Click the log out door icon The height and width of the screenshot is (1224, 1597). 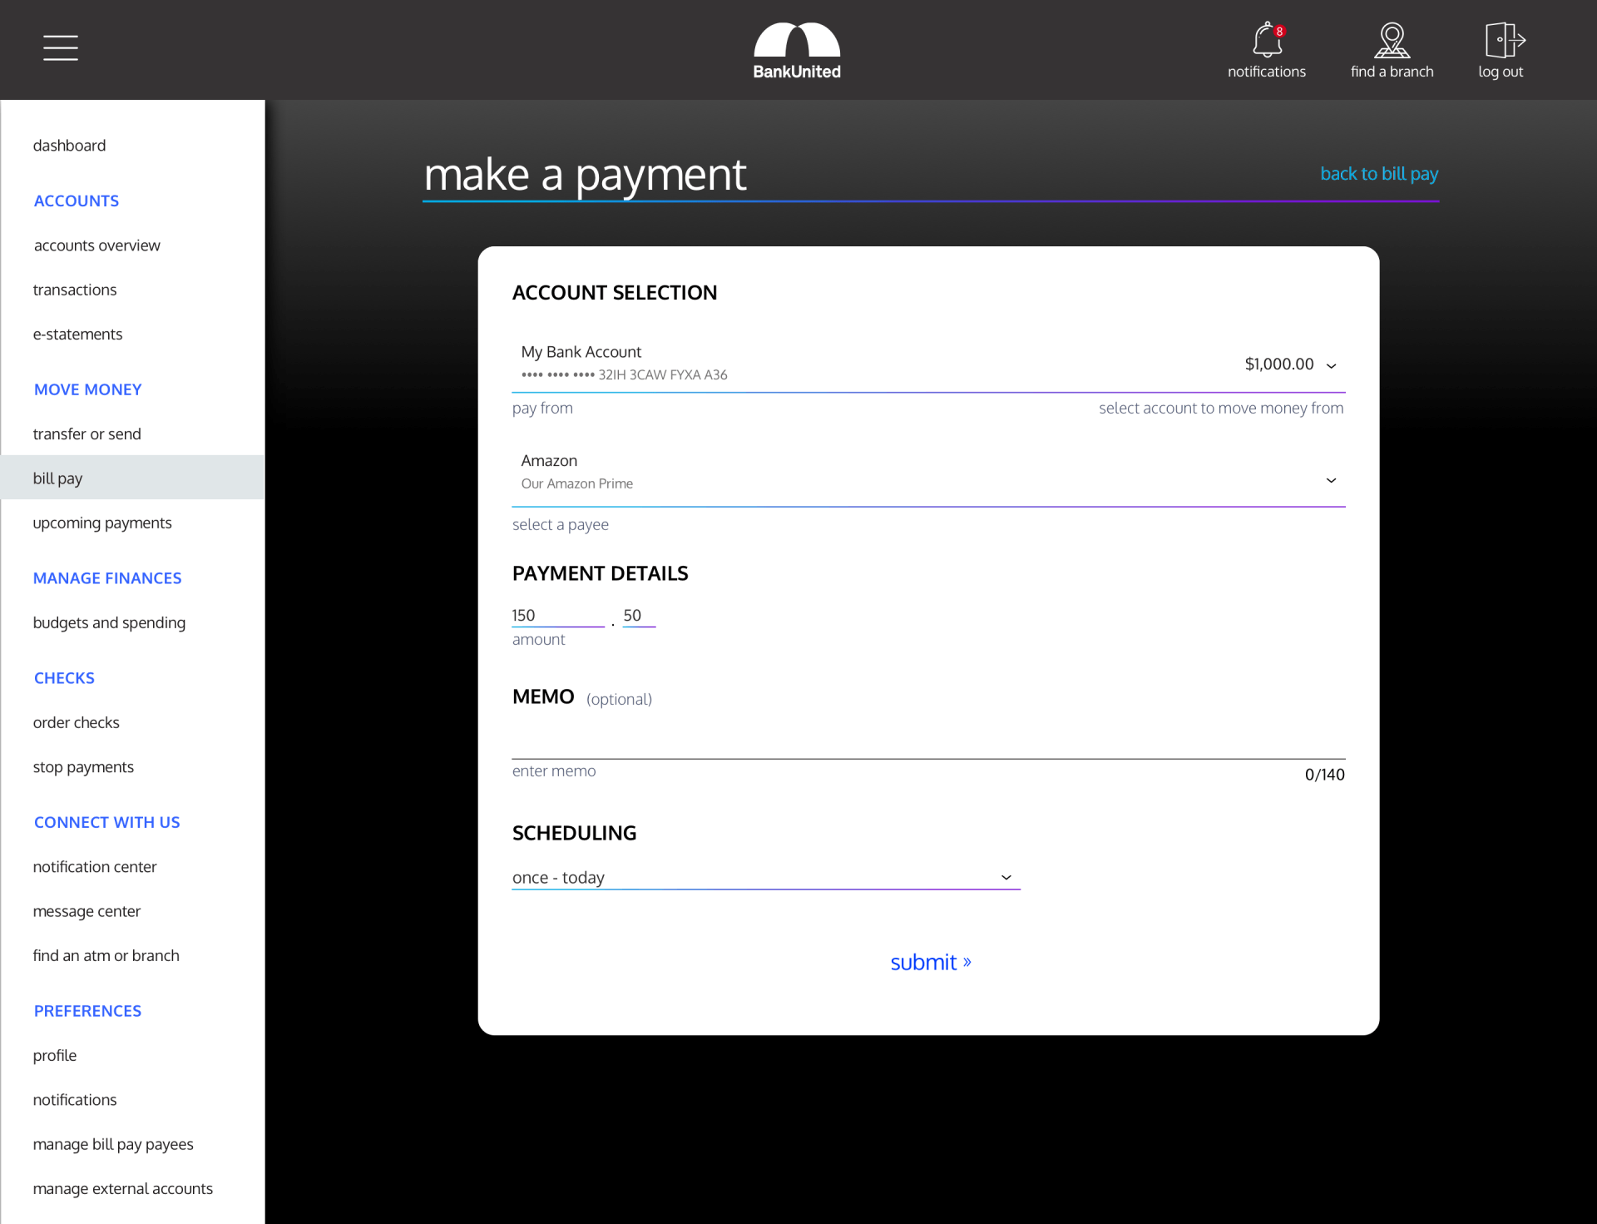[1502, 39]
